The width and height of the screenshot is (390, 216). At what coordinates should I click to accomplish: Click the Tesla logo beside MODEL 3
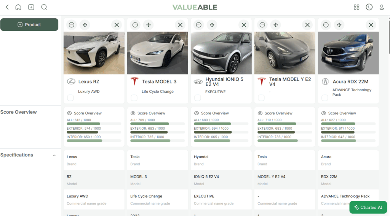[x=134, y=81]
